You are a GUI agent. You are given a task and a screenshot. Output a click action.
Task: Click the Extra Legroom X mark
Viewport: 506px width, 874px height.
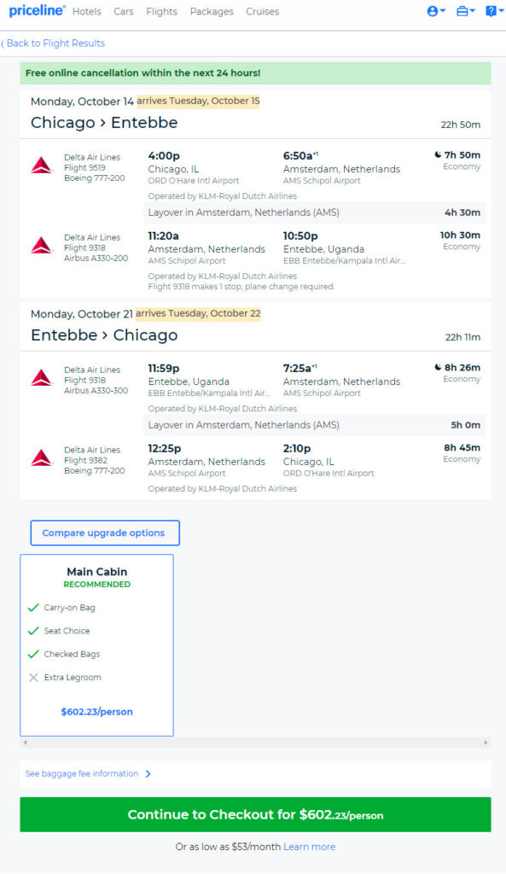coord(33,677)
